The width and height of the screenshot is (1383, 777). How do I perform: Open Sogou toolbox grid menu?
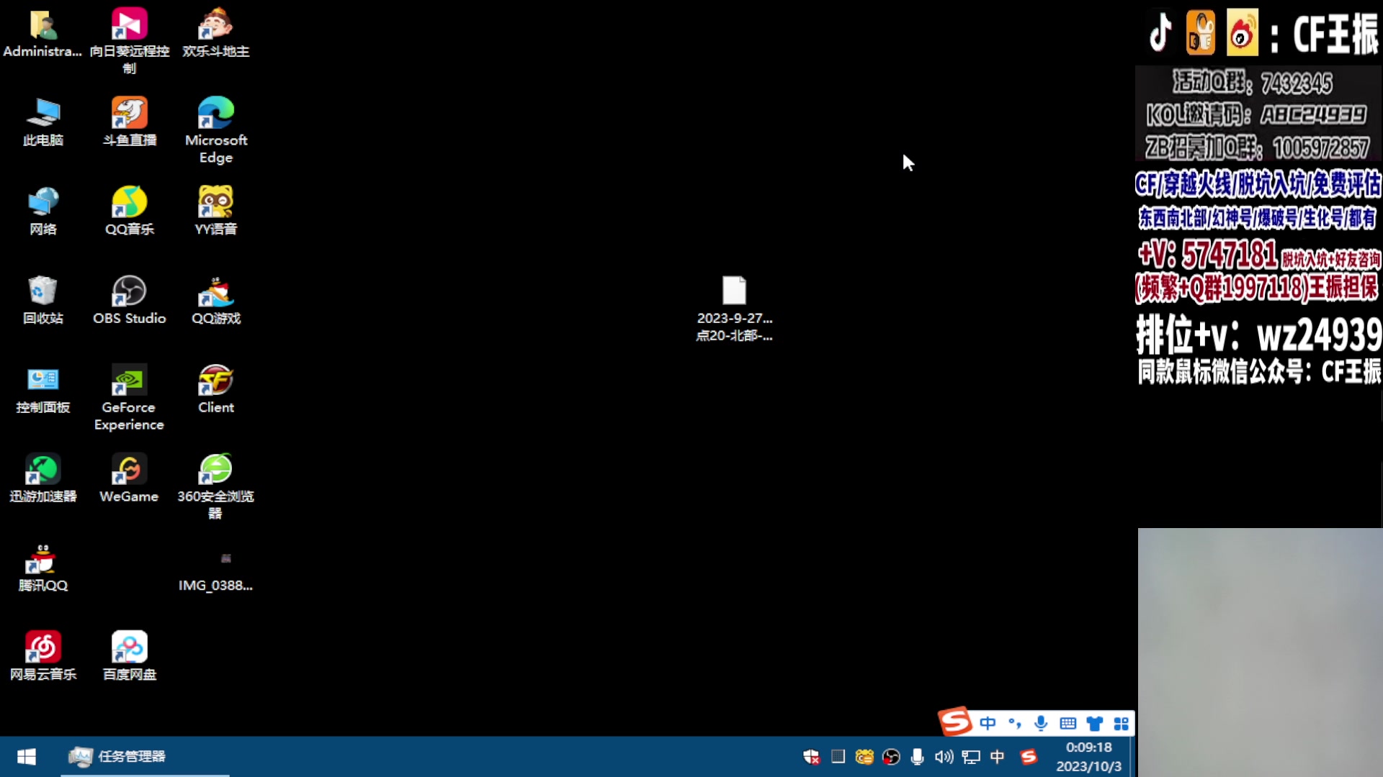[x=1122, y=723]
